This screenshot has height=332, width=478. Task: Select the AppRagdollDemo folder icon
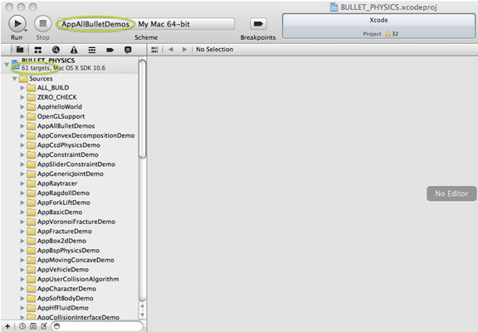coord(31,193)
